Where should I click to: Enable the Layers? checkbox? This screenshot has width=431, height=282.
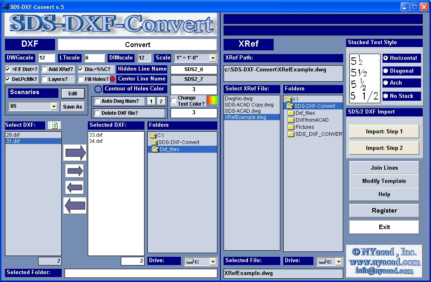coord(44,79)
